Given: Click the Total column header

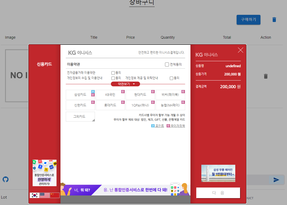Looking at the screenshot, I should coord(227,37).
